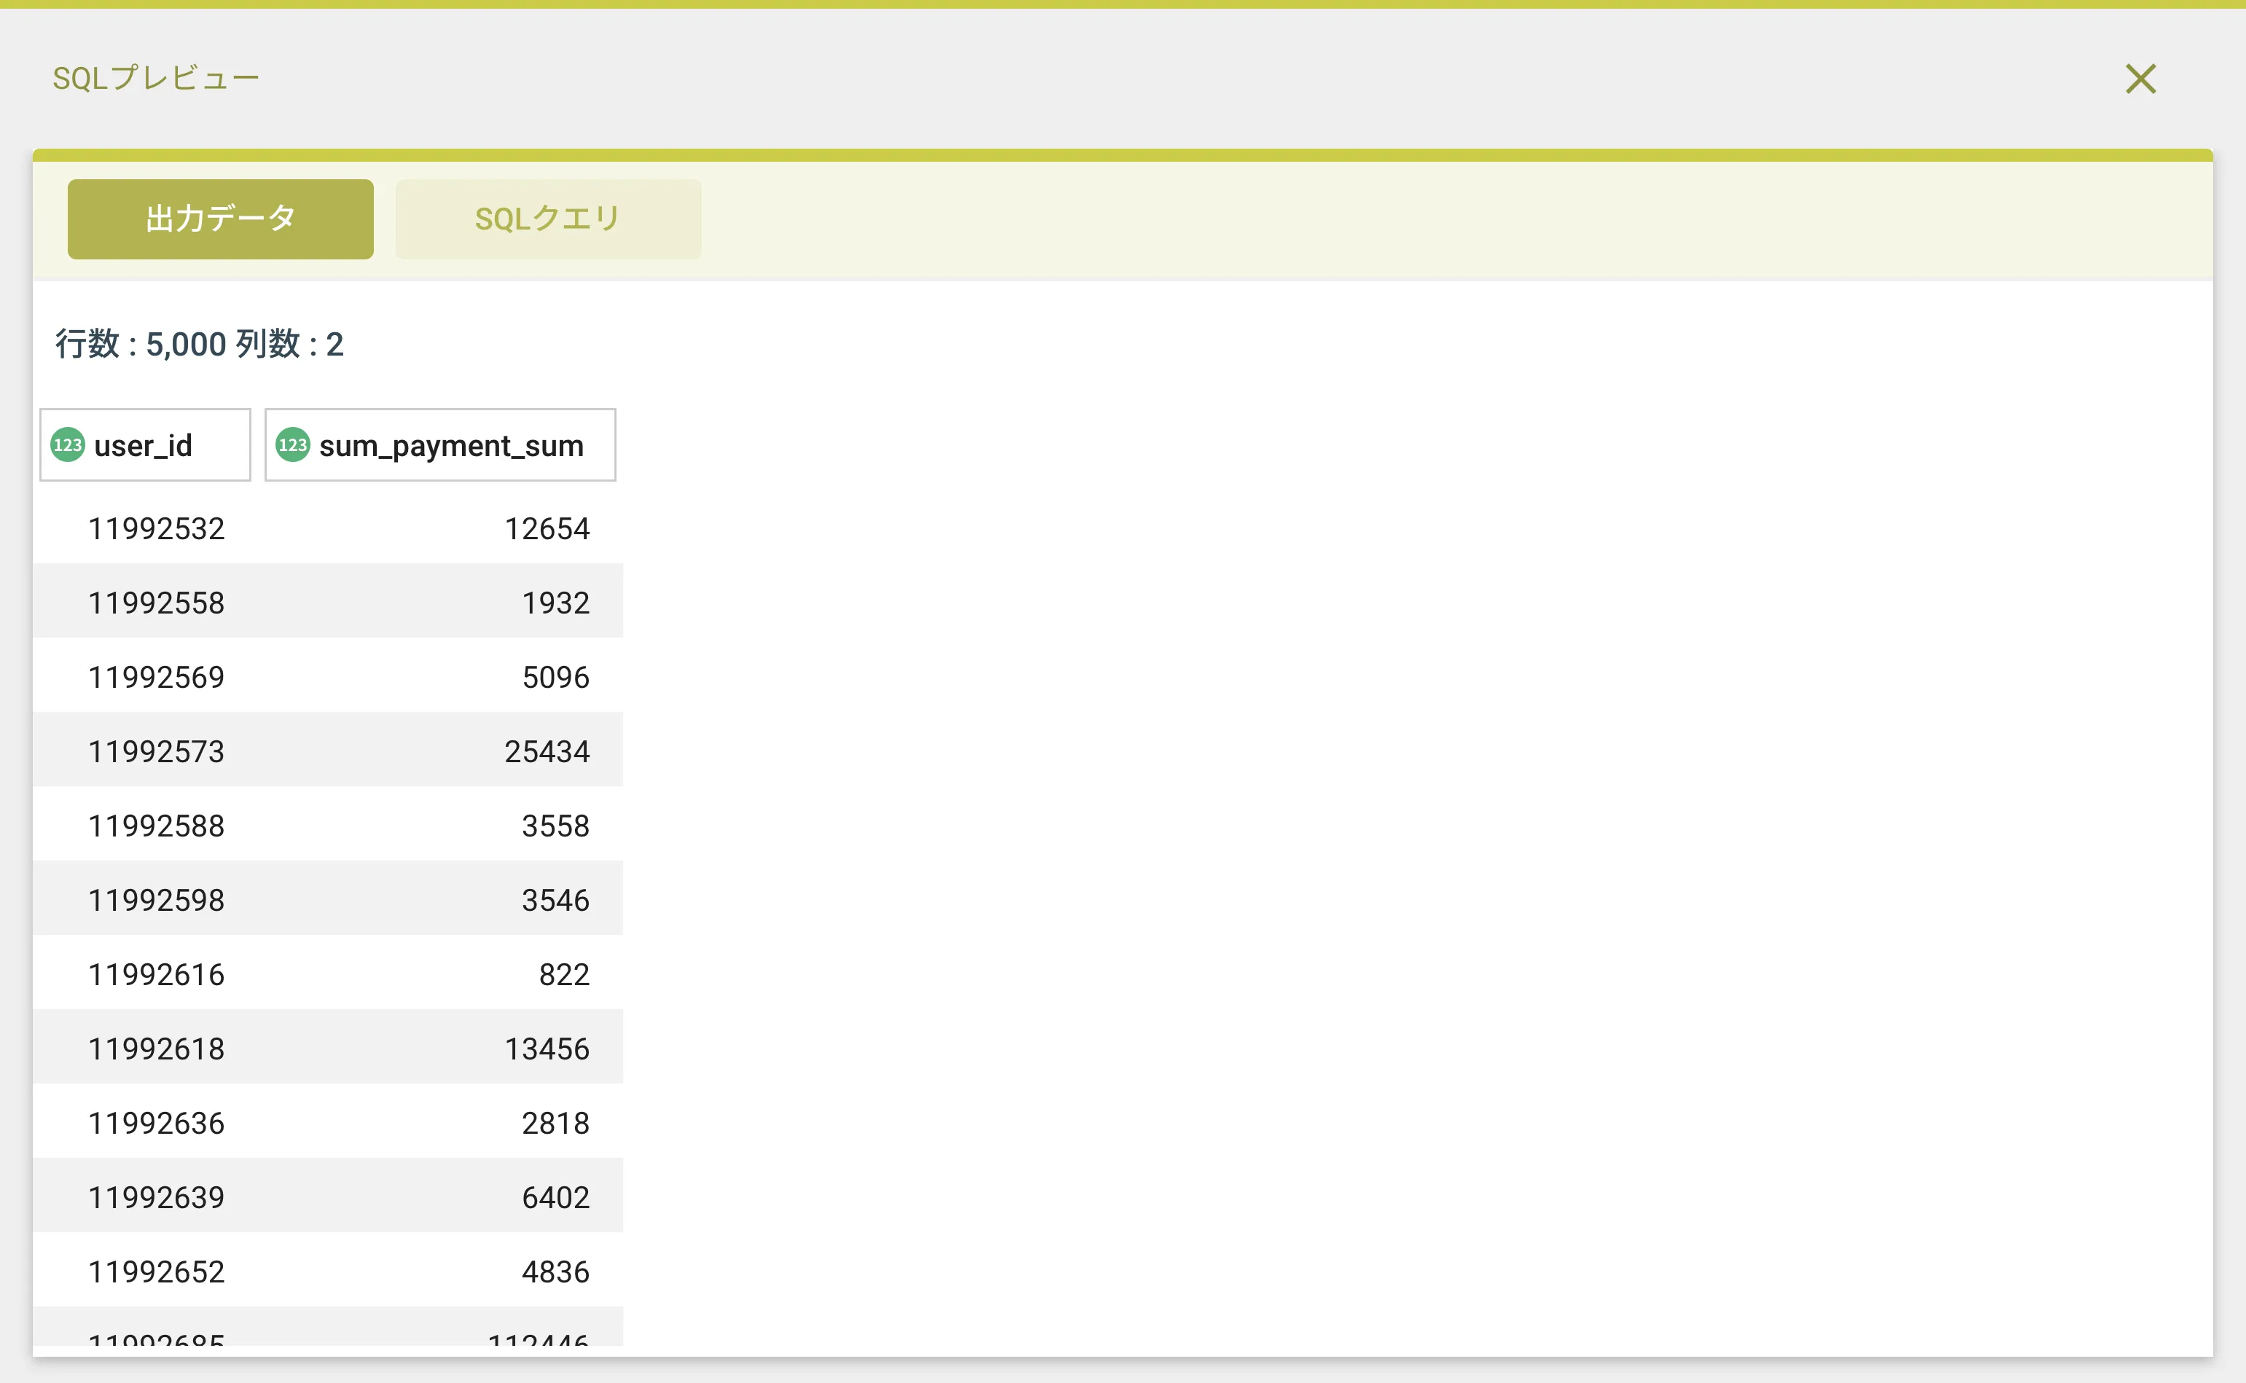Close the SQLプレビュー dialog

coord(2140,79)
